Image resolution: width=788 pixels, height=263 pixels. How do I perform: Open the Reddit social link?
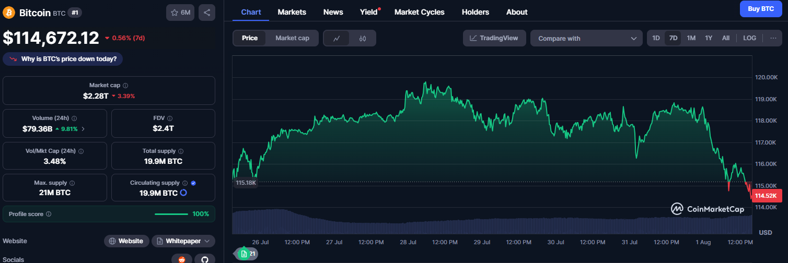(x=181, y=259)
